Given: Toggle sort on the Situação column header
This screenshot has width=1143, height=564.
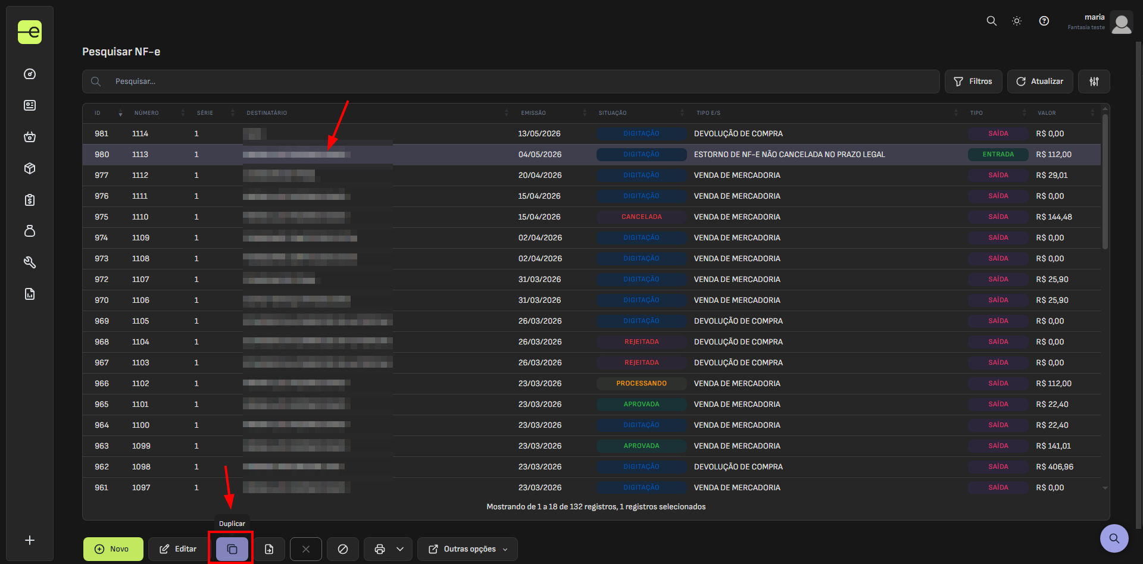Looking at the screenshot, I should [613, 113].
